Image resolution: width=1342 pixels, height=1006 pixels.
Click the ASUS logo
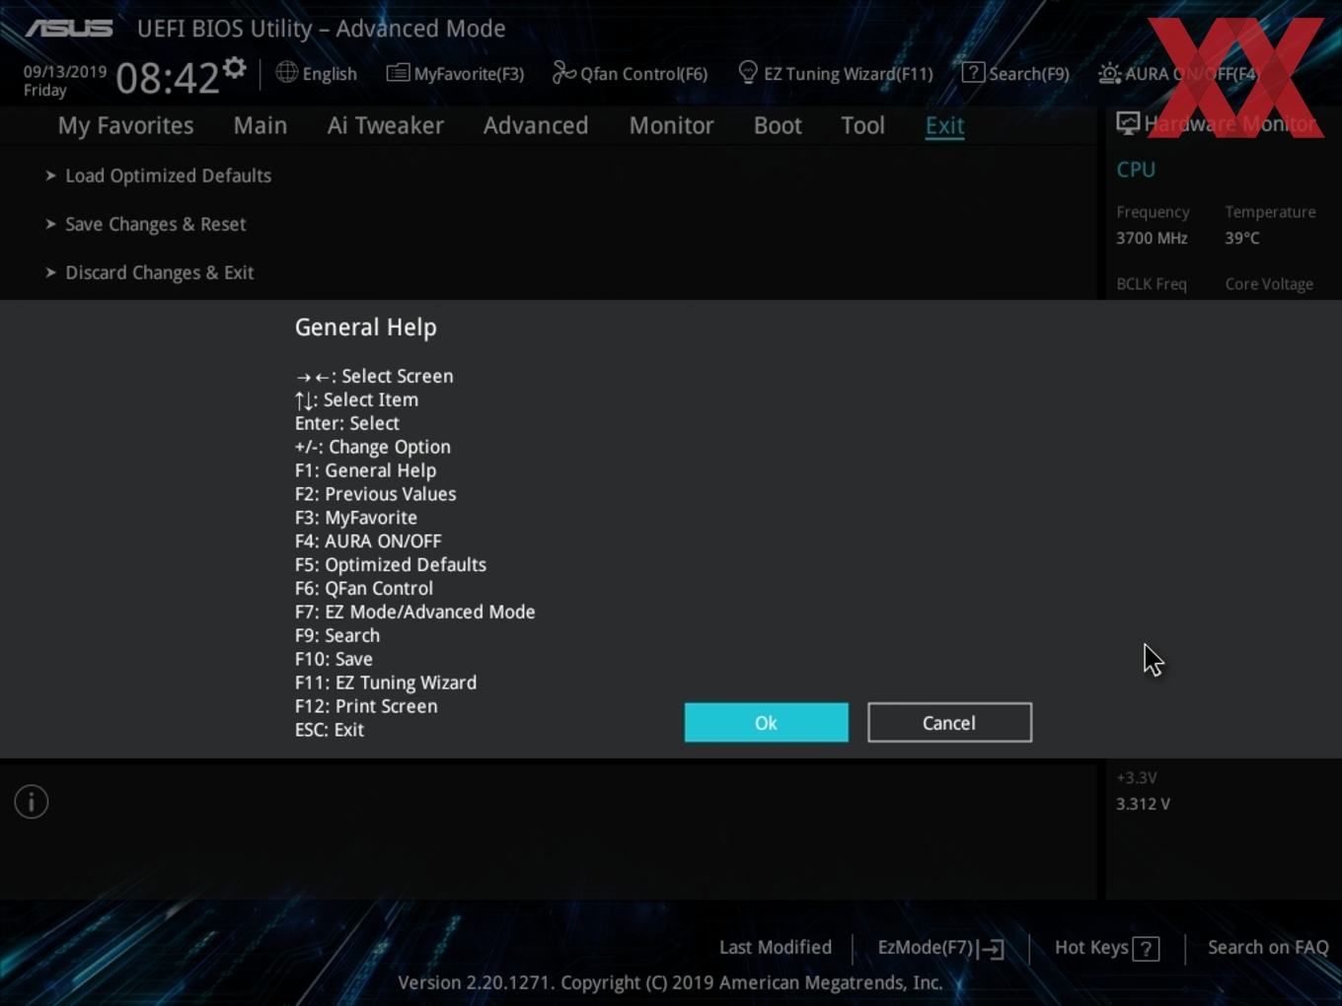pyautogui.click(x=69, y=29)
